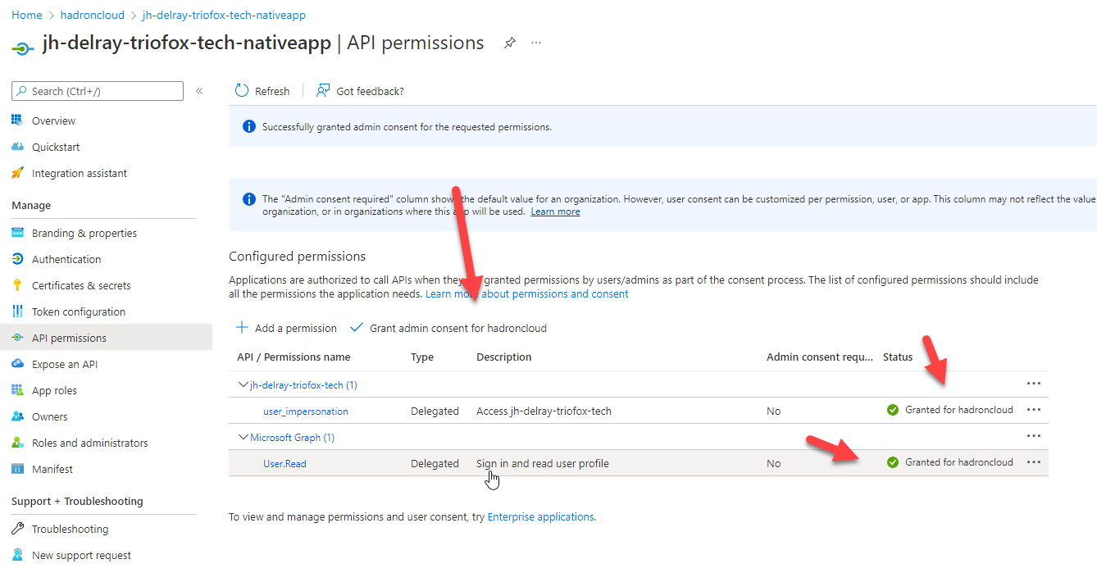Viewport: 1097px width, 582px height.
Task: Click the Authentication icon in sidebar
Action: click(17, 259)
